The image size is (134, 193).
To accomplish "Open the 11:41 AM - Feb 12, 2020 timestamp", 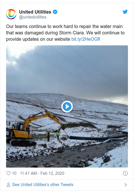I will 42,173.
